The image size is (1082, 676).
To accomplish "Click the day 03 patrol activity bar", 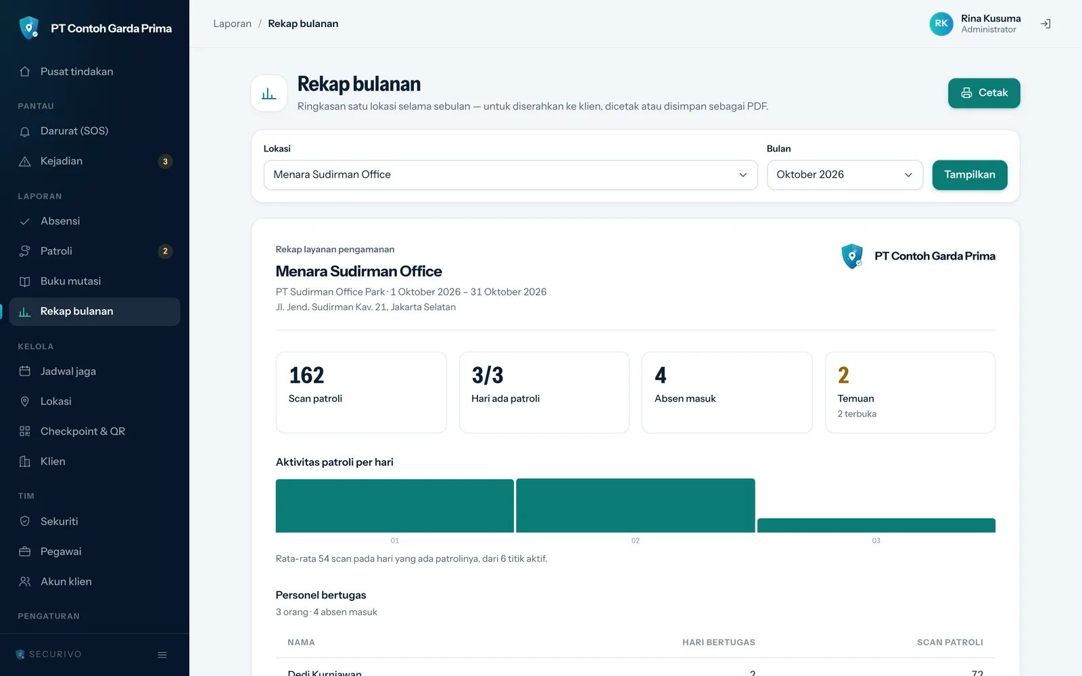I will (x=876, y=525).
